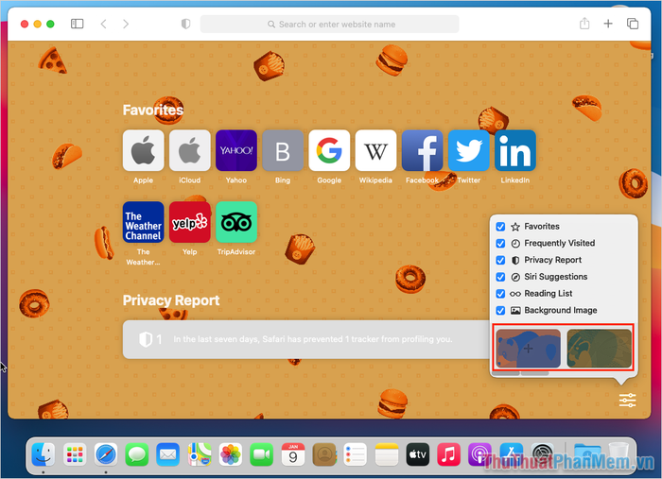
Task: Open Music in the Dock
Action: tap(448, 454)
